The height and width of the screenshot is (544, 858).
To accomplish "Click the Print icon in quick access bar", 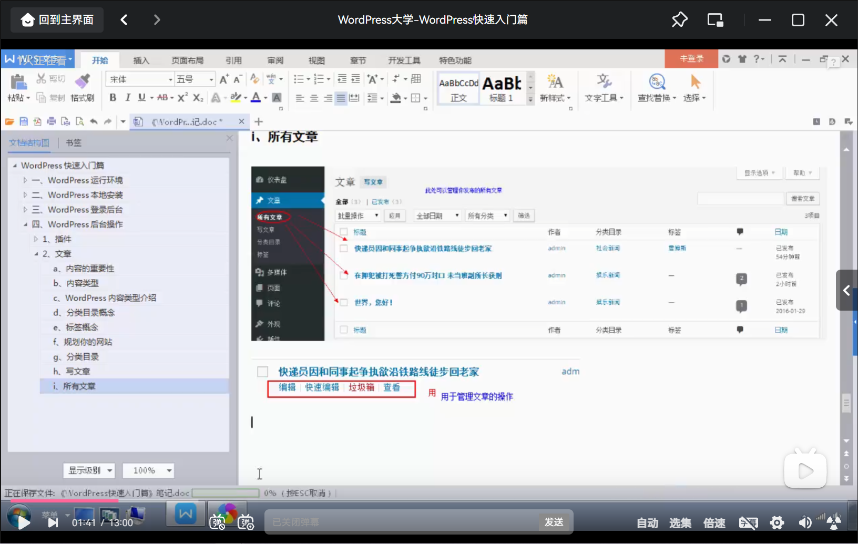I will pos(52,121).
